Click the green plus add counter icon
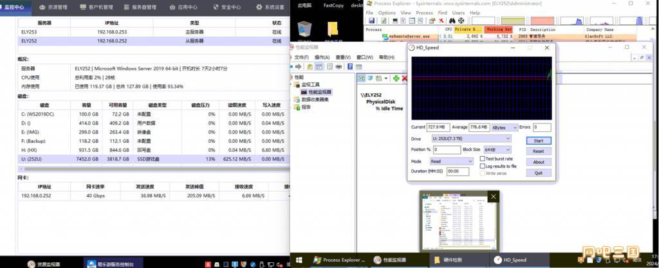 pos(396,78)
